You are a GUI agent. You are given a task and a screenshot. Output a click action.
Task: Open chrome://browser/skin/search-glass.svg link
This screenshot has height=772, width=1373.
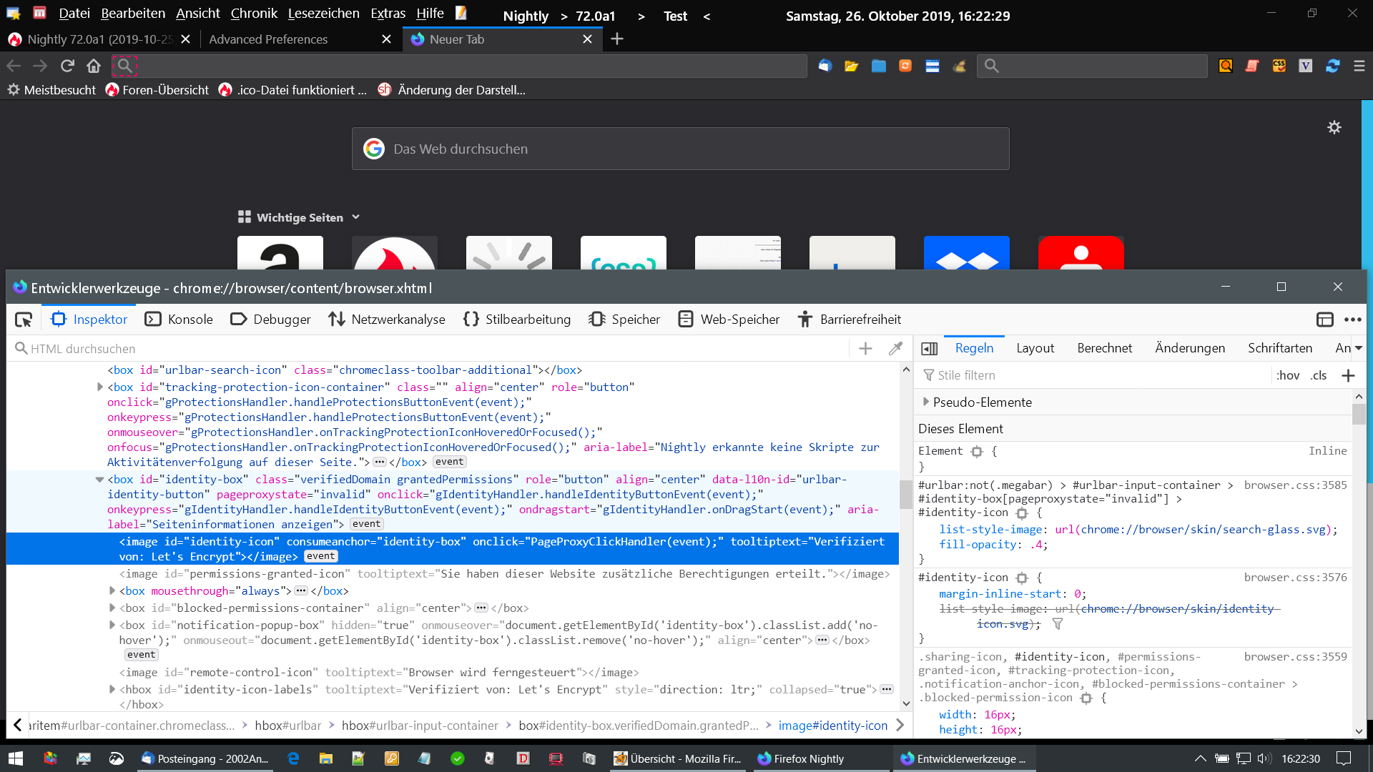1204,530
